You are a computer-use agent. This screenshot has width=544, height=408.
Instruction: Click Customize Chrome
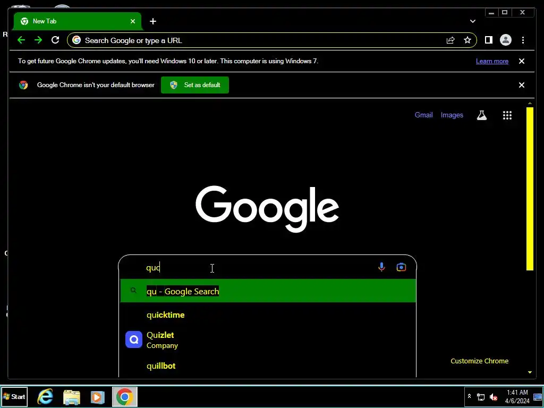point(480,361)
